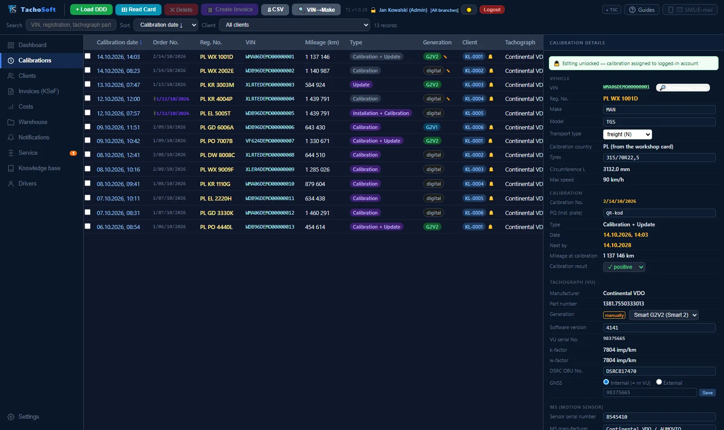Select the Internal GNSS radio option
Viewport: 724px width, 430px height.
coord(606,382)
